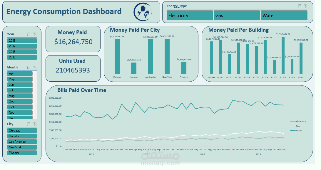
Task: Click the Energy Consumption Dashboard title
Action: tap(64, 11)
